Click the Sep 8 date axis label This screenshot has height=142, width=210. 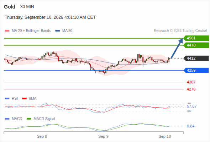point(42,136)
